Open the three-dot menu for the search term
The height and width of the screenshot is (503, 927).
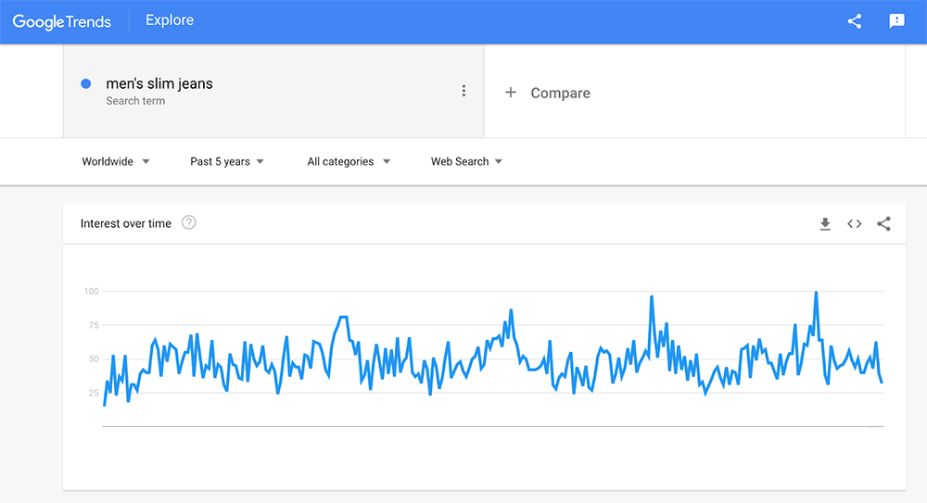click(463, 91)
